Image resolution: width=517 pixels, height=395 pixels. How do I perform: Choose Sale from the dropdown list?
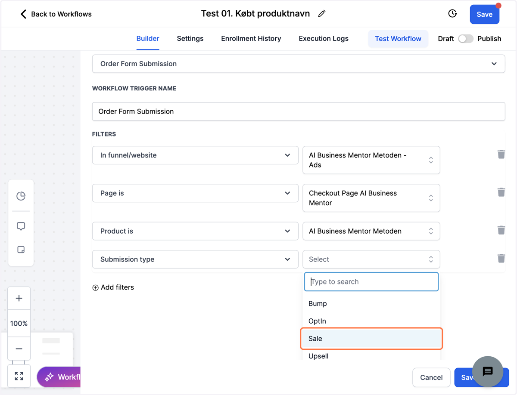pos(371,339)
